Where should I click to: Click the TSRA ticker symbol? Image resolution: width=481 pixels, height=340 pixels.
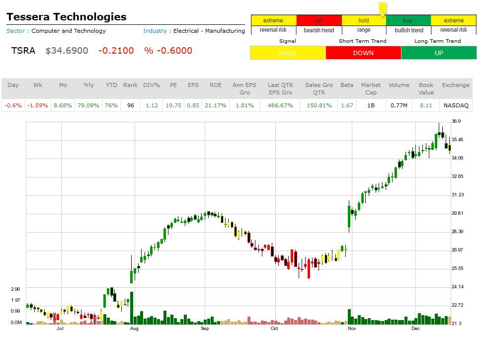click(x=23, y=51)
